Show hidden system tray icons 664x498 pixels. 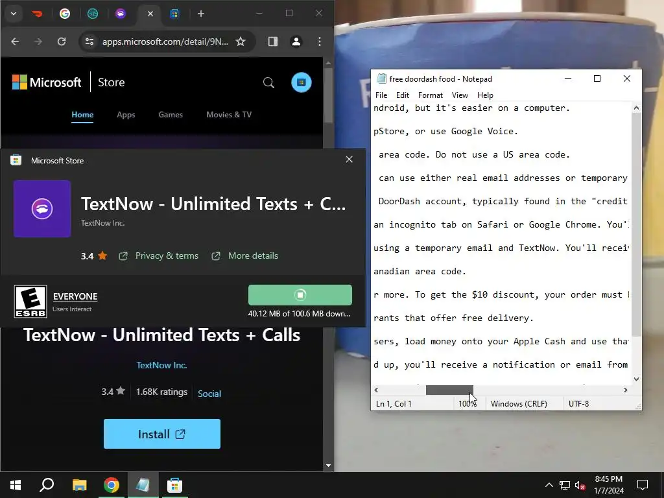coord(549,485)
